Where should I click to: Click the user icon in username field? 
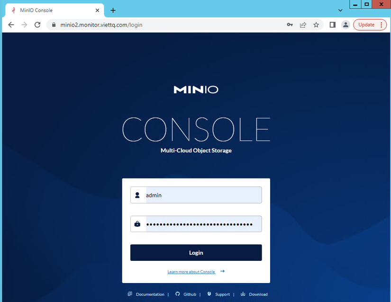tap(137, 195)
